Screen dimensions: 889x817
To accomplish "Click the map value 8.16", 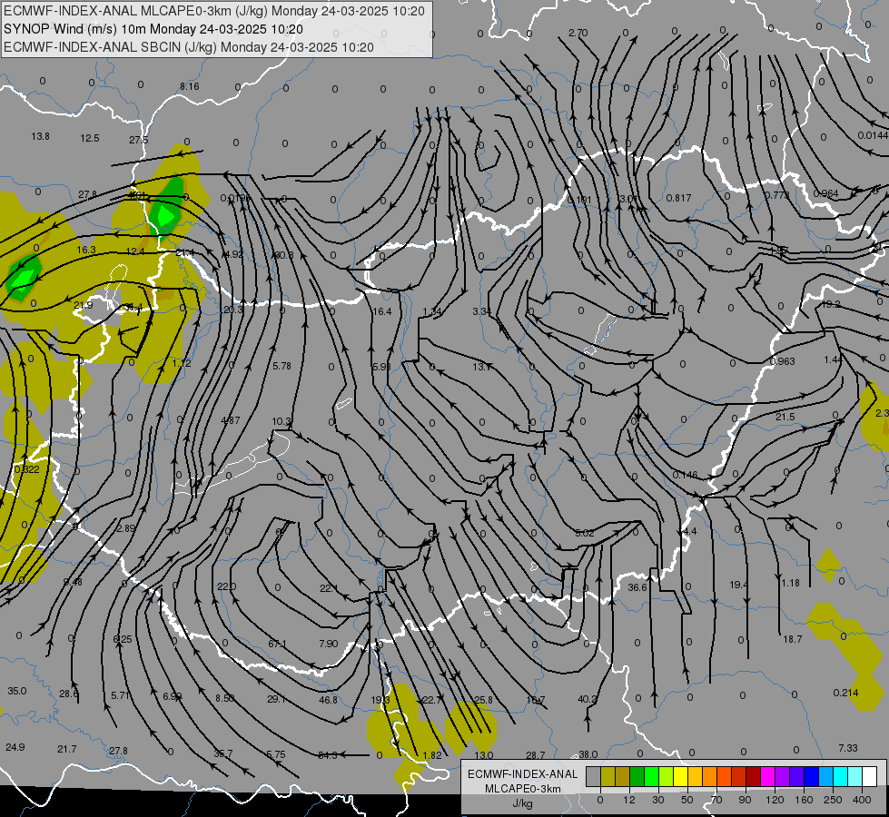I will 190,86.
